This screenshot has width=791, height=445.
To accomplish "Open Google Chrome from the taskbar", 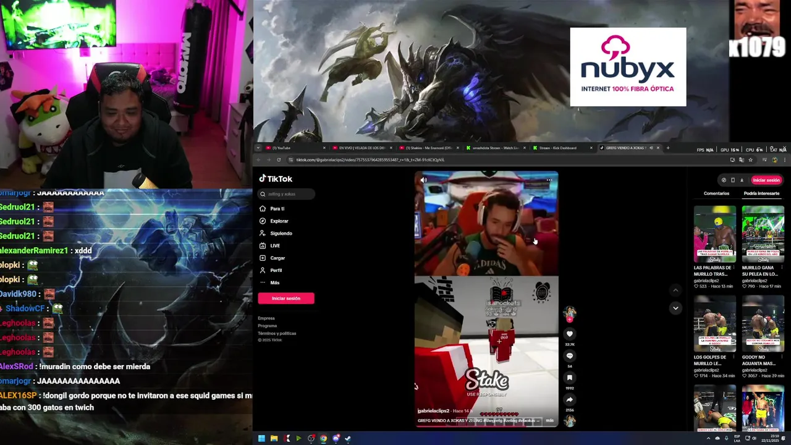I will (323, 438).
